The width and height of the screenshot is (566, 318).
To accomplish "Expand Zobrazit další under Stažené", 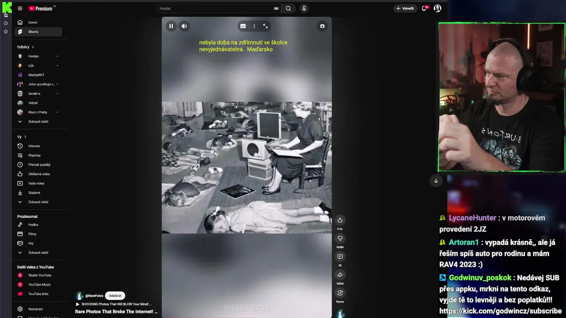I will click(x=38, y=202).
